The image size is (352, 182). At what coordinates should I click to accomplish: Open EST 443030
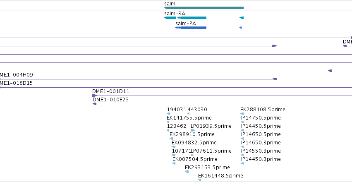[x=197, y=110]
